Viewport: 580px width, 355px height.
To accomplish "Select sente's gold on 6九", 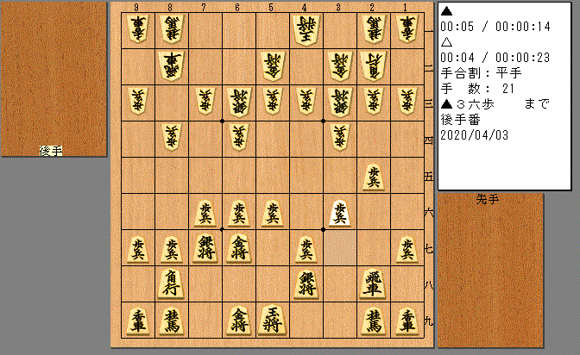I will [x=239, y=321].
